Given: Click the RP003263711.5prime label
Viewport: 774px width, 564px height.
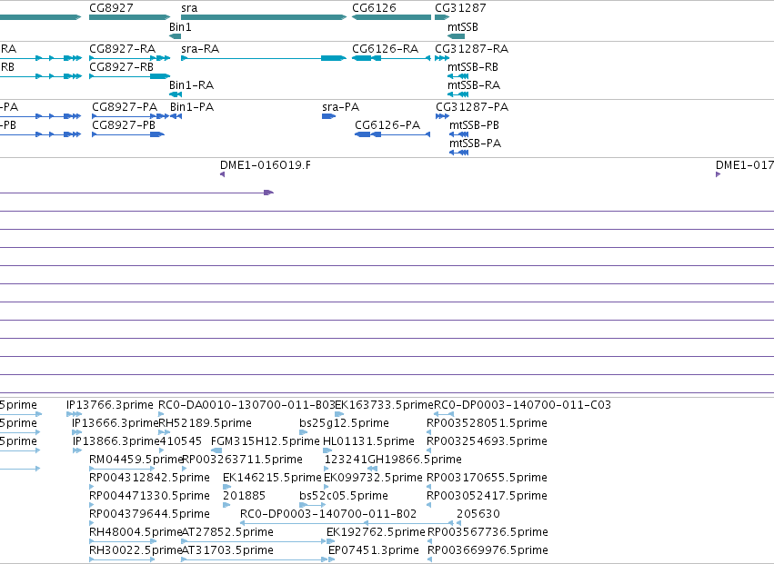Looking at the screenshot, I should pyautogui.click(x=242, y=459).
